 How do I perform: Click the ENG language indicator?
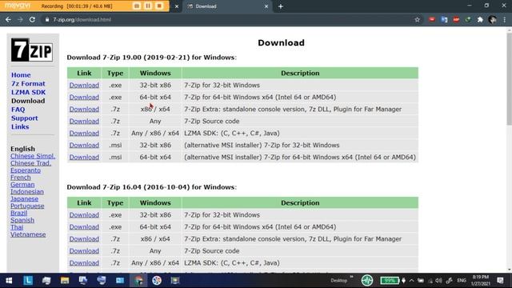(x=462, y=281)
